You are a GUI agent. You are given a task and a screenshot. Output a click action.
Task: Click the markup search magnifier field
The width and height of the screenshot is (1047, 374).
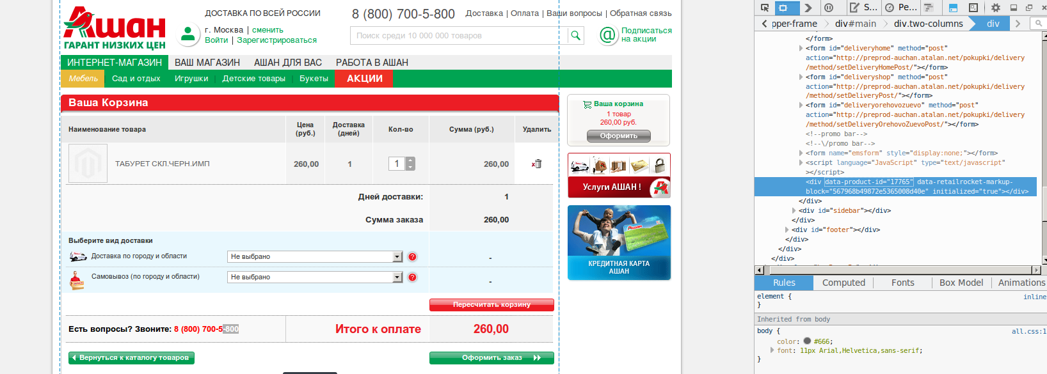pyautogui.click(x=1038, y=24)
